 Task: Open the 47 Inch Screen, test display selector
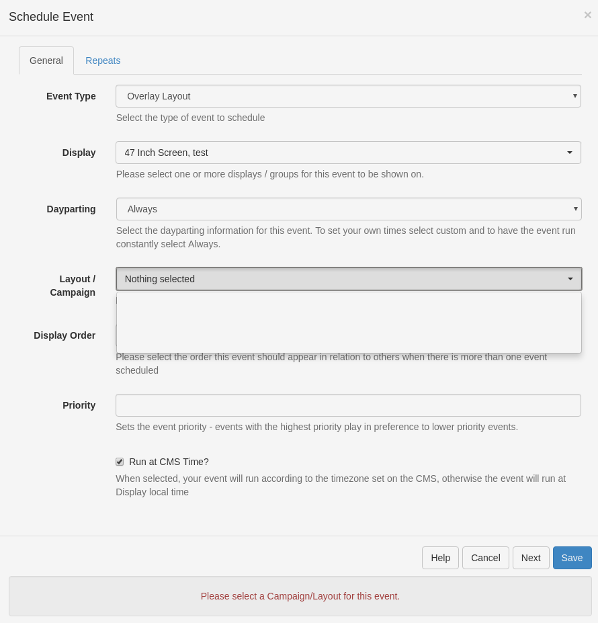click(348, 153)
